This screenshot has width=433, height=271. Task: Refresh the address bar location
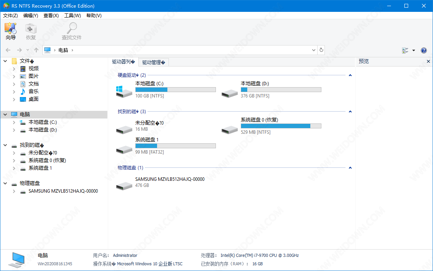(321, 50)
